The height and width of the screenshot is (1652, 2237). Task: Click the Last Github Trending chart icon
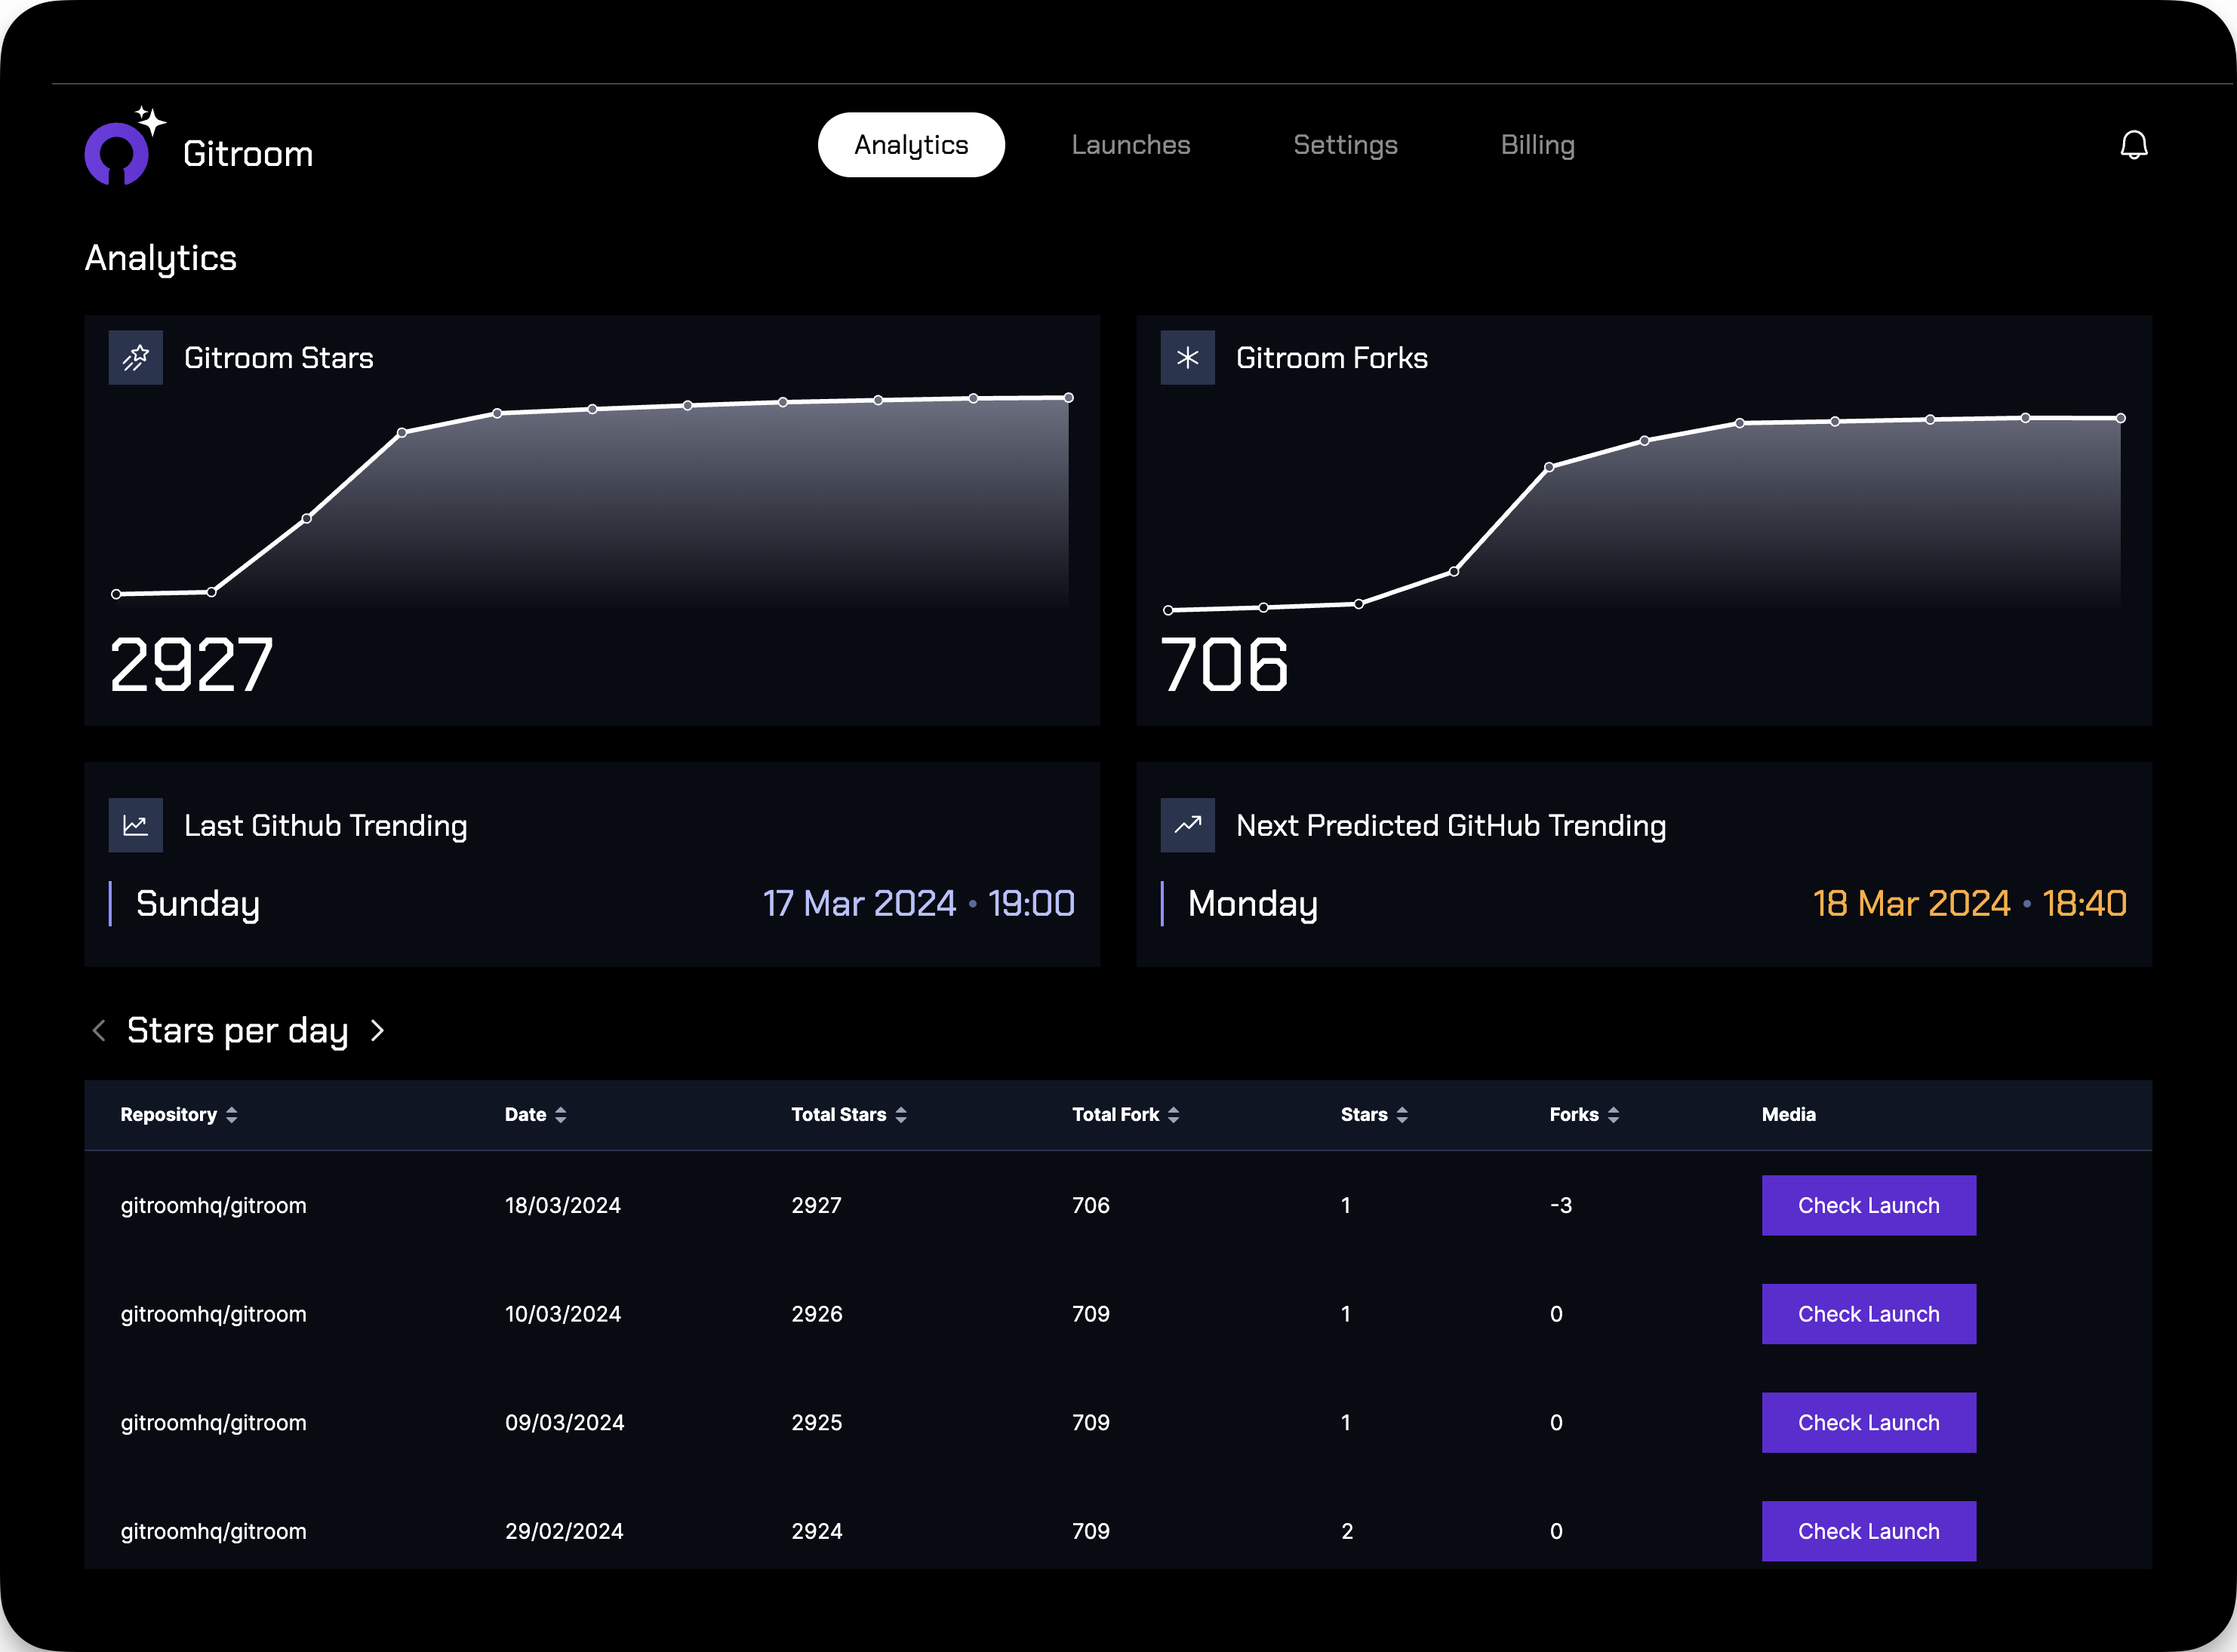pos(135,825)
